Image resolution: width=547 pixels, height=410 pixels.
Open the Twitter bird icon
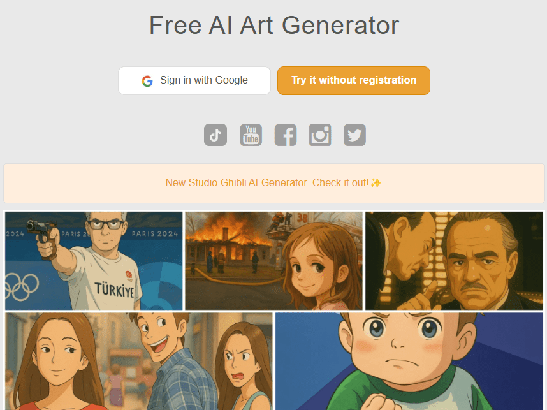[x=354, y=135]
